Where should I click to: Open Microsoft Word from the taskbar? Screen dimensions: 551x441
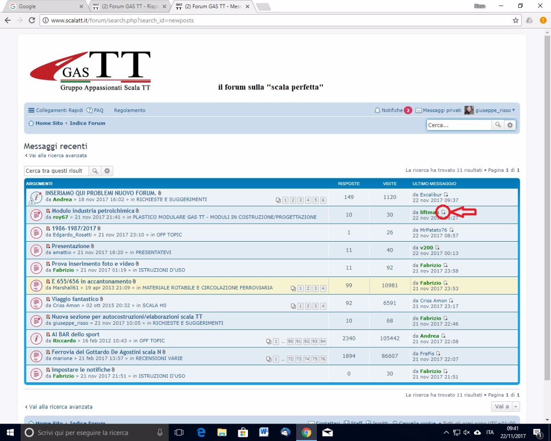coord(264,432)
